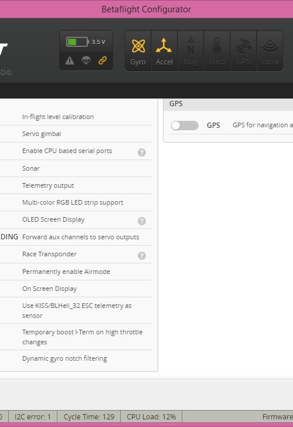Click the battery voltage indicator icon
The height and width of the screenshot is (427, 293).
click(x=77, y=42)
